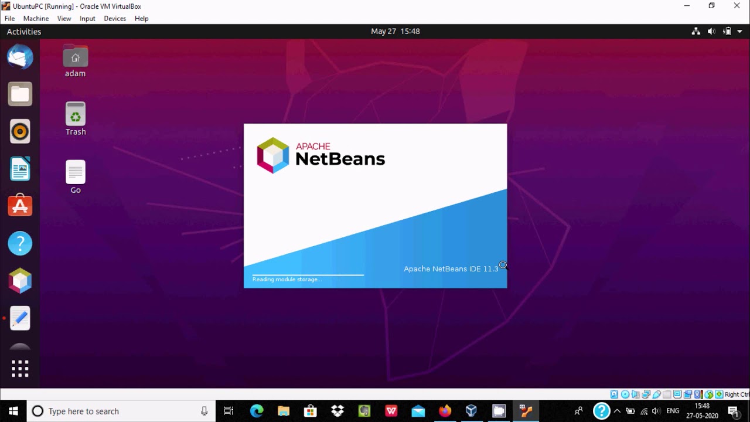
Task: Click the microphone icon in Windows search
Action: [x=204, y=411]
